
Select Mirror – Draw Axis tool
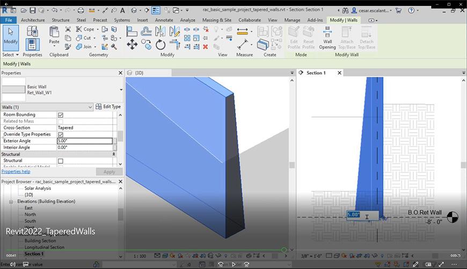(174, 31)
